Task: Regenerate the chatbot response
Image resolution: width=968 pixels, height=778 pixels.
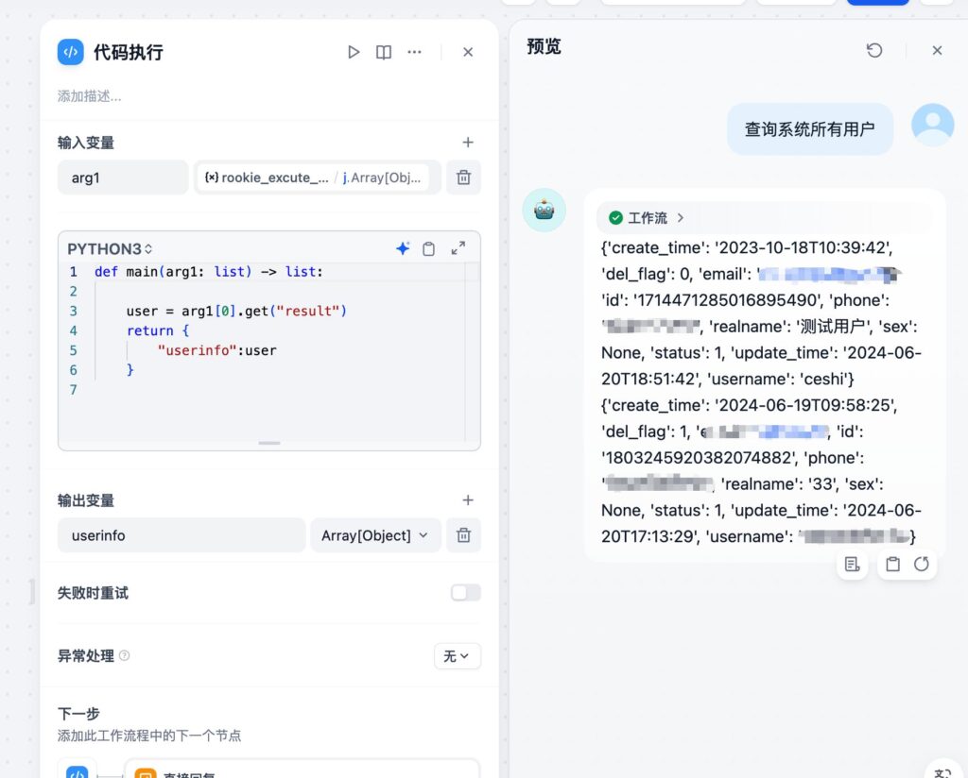Action: [921, 565]
